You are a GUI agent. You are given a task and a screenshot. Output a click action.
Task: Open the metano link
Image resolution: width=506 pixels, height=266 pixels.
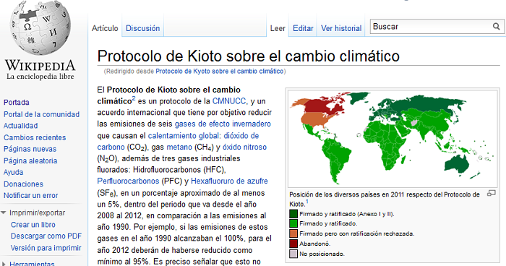point(179,147)
